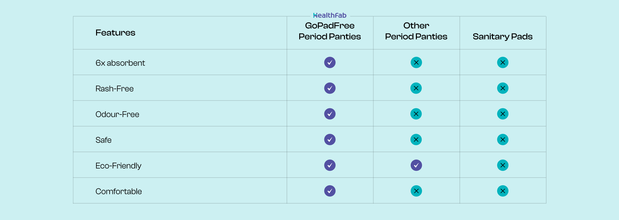Click the 6x absorbent feature label

(x=120, y=63)
